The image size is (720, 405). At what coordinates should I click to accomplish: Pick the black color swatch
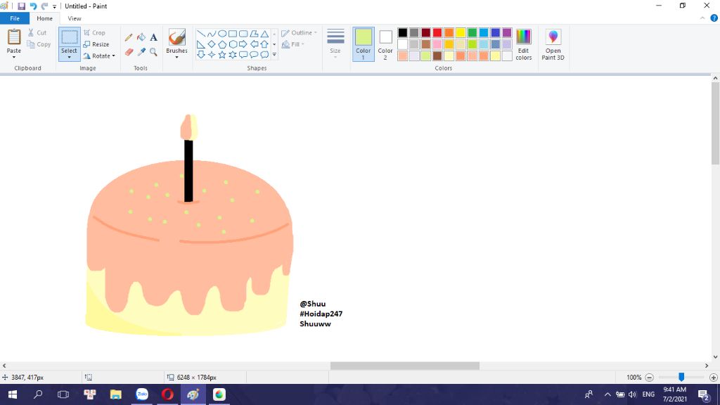(x=403, y=32)
